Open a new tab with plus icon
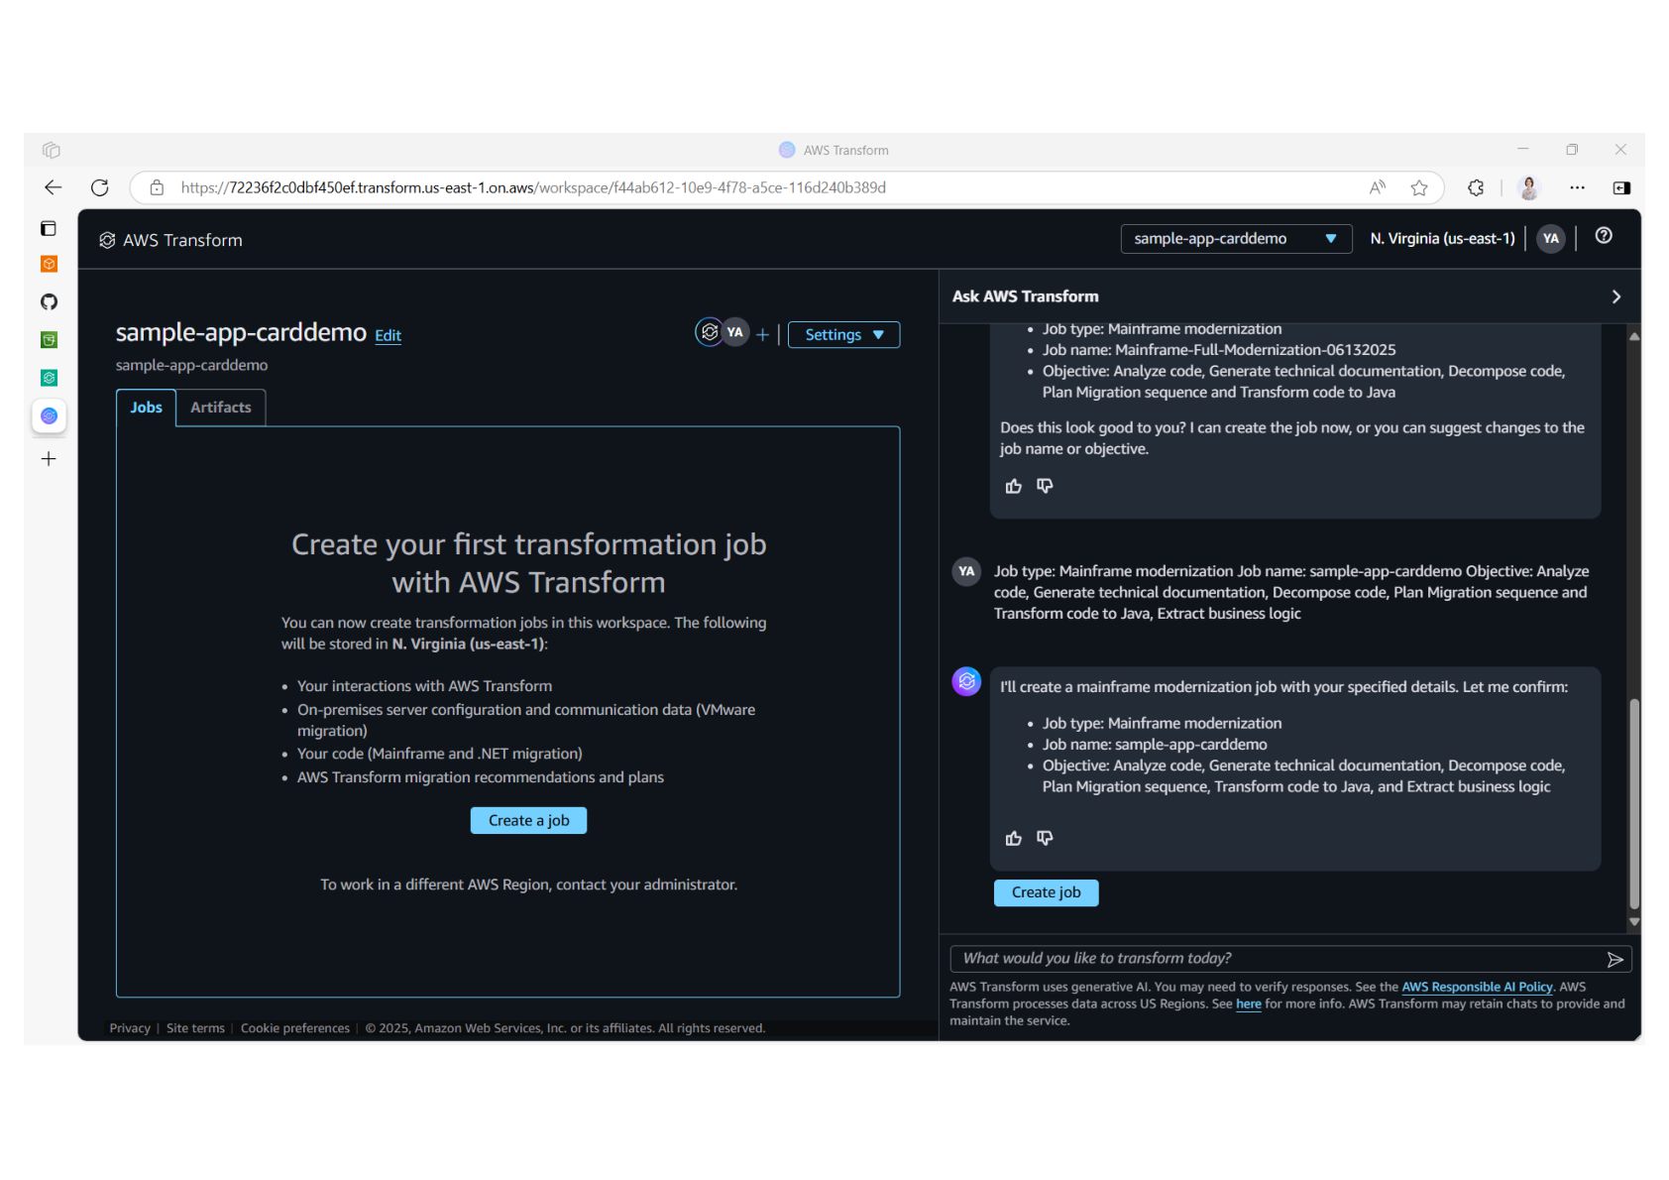 coord(49,459)
